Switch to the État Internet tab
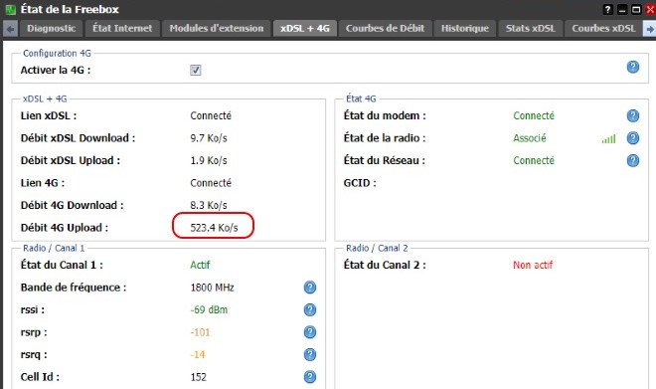This screenshot has height=389, width=656. click(122, 29)
